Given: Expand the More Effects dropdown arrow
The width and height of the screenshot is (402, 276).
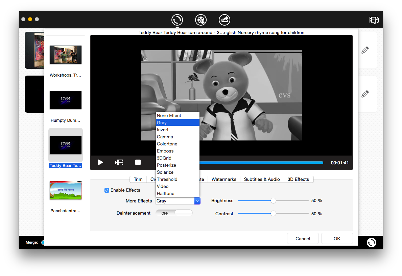Looking at the screenshot, I should click(197, 201).
